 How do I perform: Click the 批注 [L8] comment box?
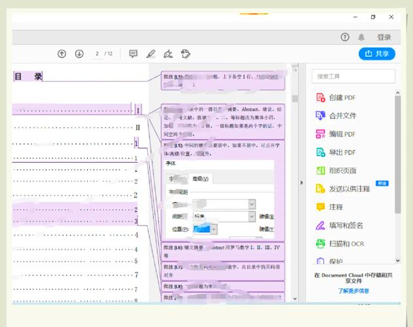point(223,286)
